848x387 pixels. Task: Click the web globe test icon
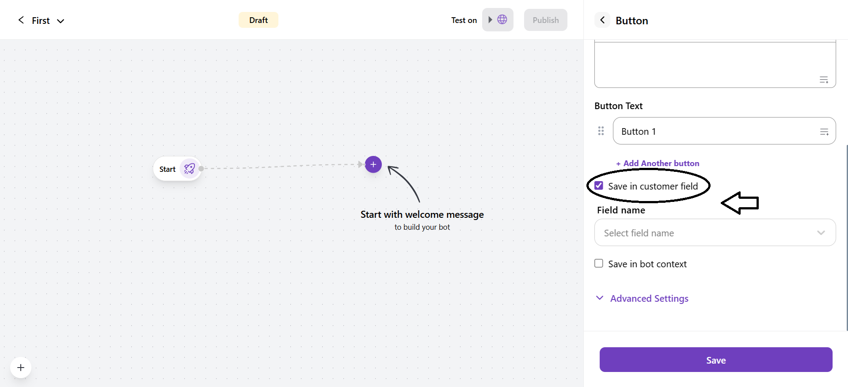point(502,19)
